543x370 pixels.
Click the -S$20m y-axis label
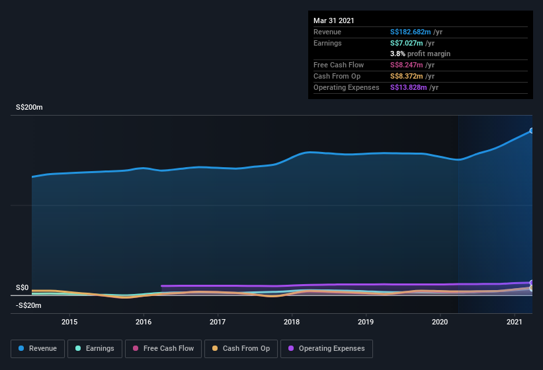click(x=28, y=305)
